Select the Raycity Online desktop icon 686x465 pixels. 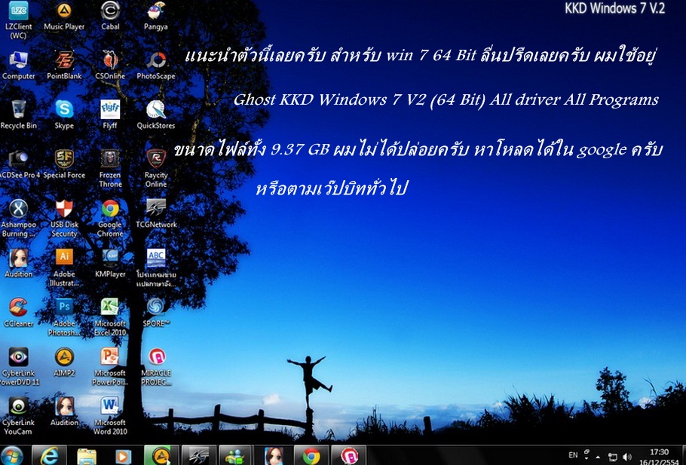click(x=156, y=169)
